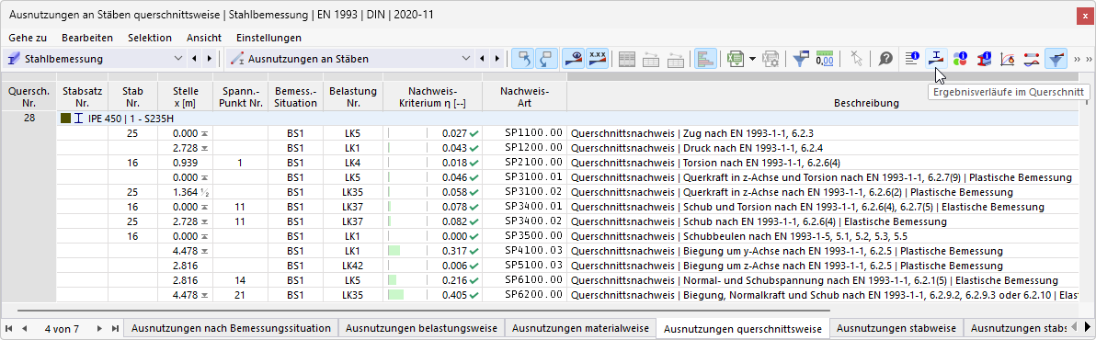Screen dimensions: 1096x340
Task: Click the 0,00 decimal places icon
Action: (825, 59)
